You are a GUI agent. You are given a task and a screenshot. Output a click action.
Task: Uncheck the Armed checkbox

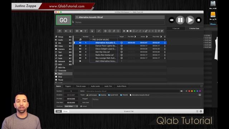click(x=81, y=106)
